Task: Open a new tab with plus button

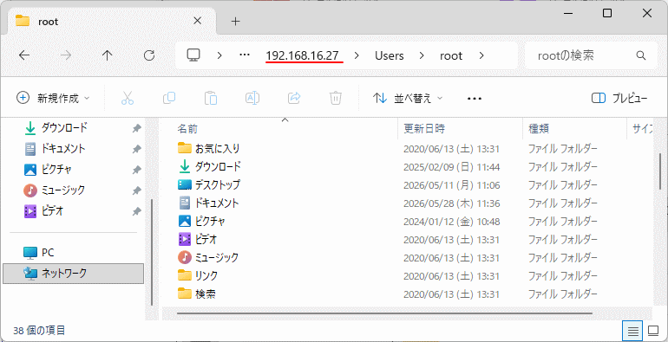Action: click(x=236, y=22)
